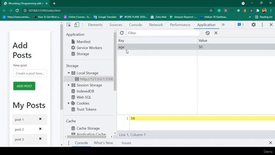This screenshot has width=275, height=155.
Task: Open the messages badge showing 1
Action: pos(241,25)
